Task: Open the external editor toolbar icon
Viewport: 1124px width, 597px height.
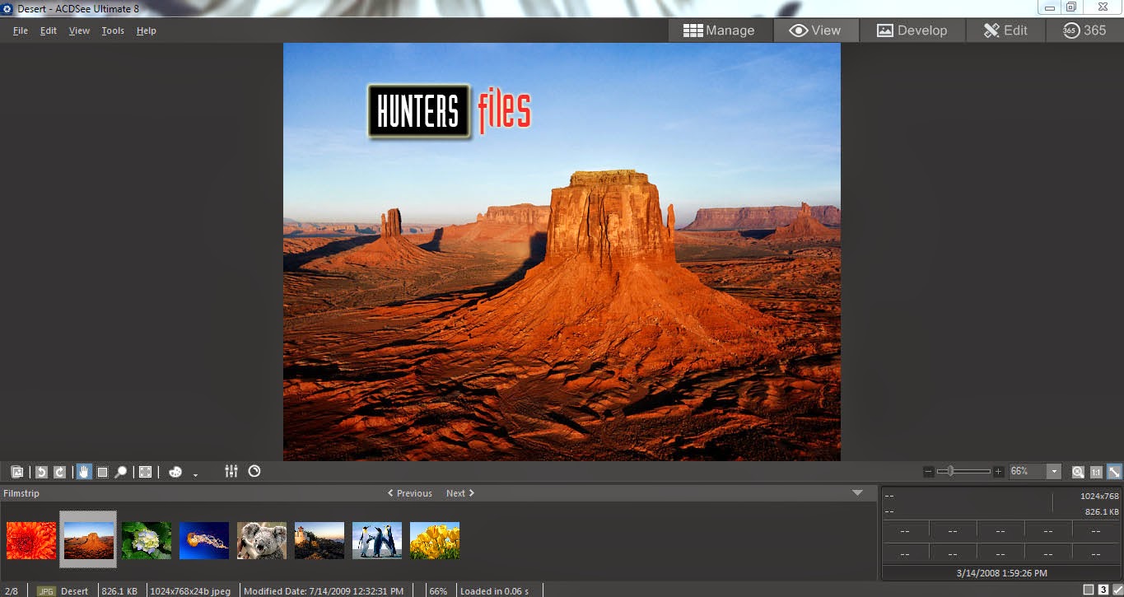Action: point(17,472)
